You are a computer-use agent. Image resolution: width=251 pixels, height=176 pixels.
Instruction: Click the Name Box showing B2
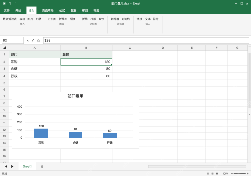(x=13, y=40)
